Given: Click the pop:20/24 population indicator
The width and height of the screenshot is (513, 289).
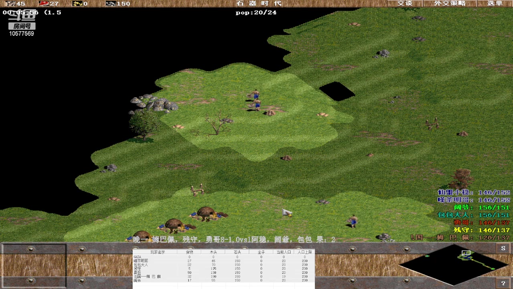Looking at the screenshot, I should coord(256,12).
